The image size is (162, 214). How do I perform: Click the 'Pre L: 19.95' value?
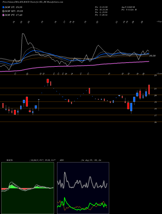(102, 12)
